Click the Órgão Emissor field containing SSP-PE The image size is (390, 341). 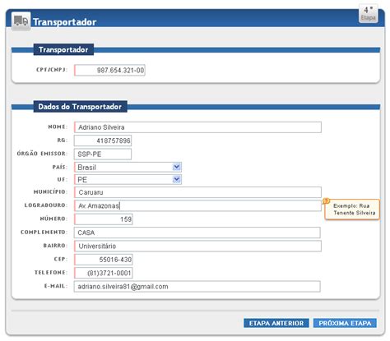click(103, 154)
